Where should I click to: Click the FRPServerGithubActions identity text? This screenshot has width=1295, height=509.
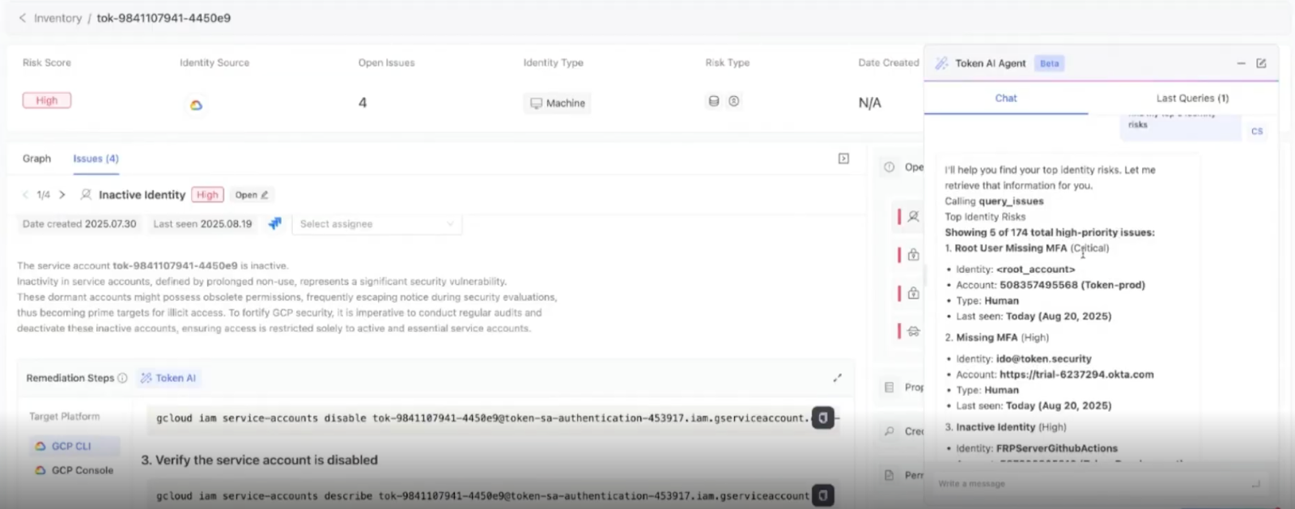click(x=1057, y=448)
